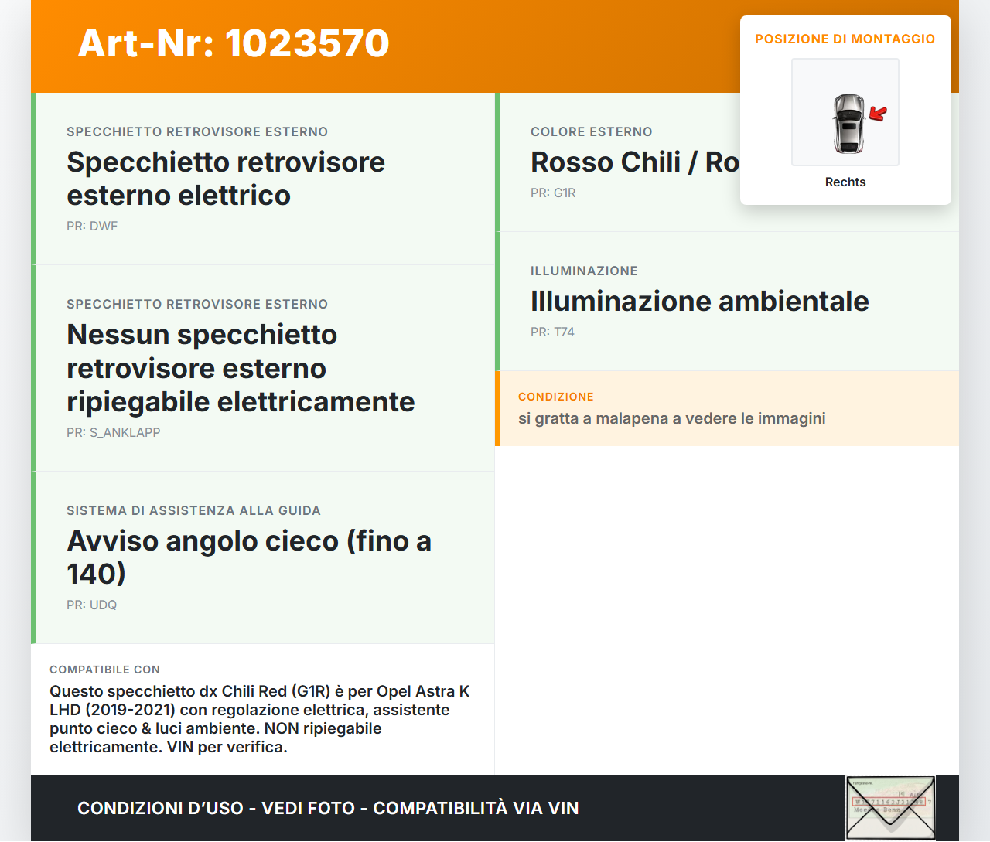990x842 pixels.
Task: Click the car top-view mounting position icon
Action: [x=845, y=112]
